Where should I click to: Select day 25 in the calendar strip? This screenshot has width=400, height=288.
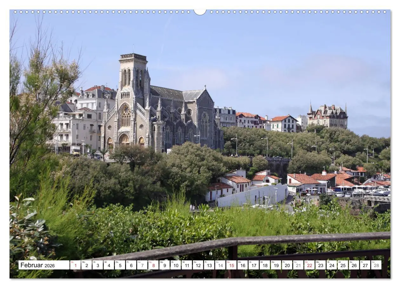[343, 265]
